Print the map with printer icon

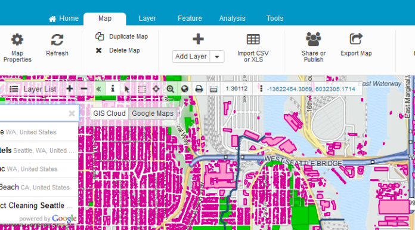click(199, 89)
